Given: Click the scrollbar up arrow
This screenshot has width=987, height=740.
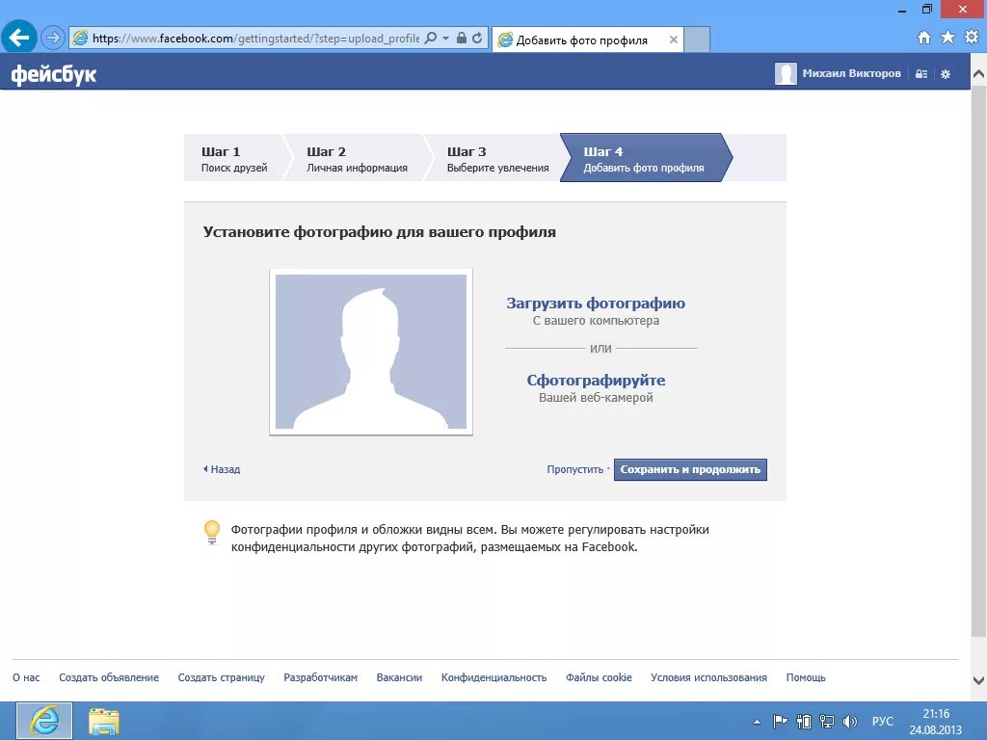Looking at the screenshot, I should tap(979, 73).
